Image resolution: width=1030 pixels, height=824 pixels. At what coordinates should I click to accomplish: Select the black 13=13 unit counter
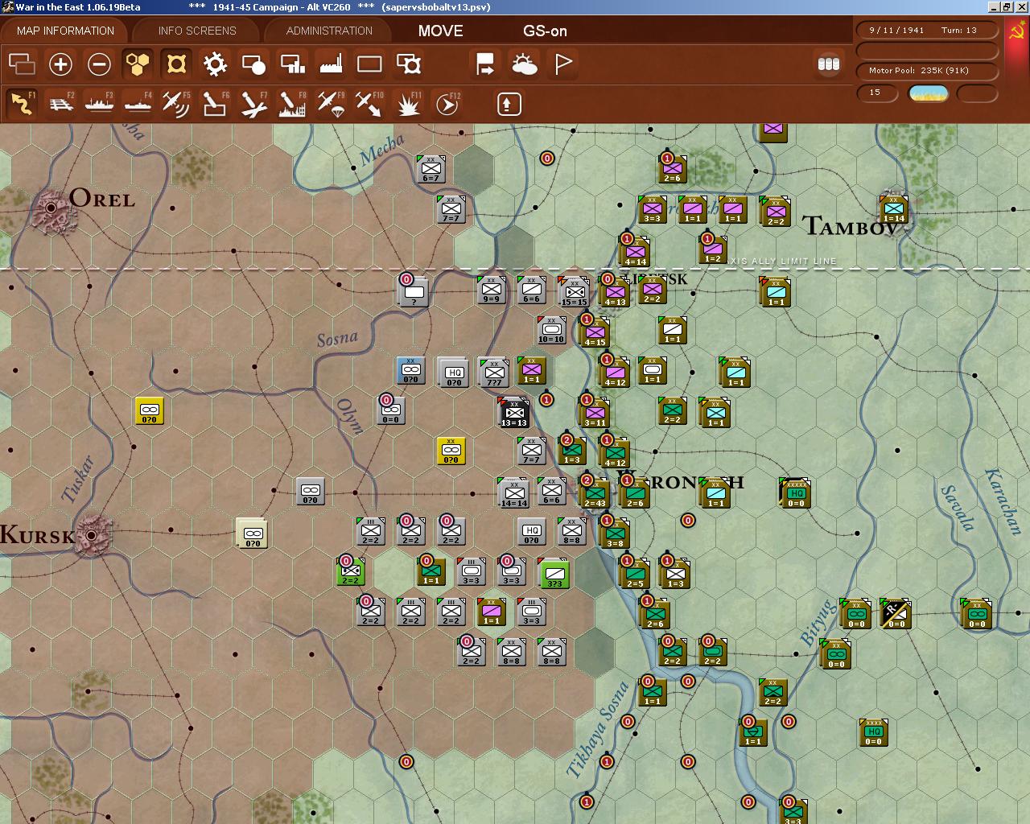[x=513, y=412]
